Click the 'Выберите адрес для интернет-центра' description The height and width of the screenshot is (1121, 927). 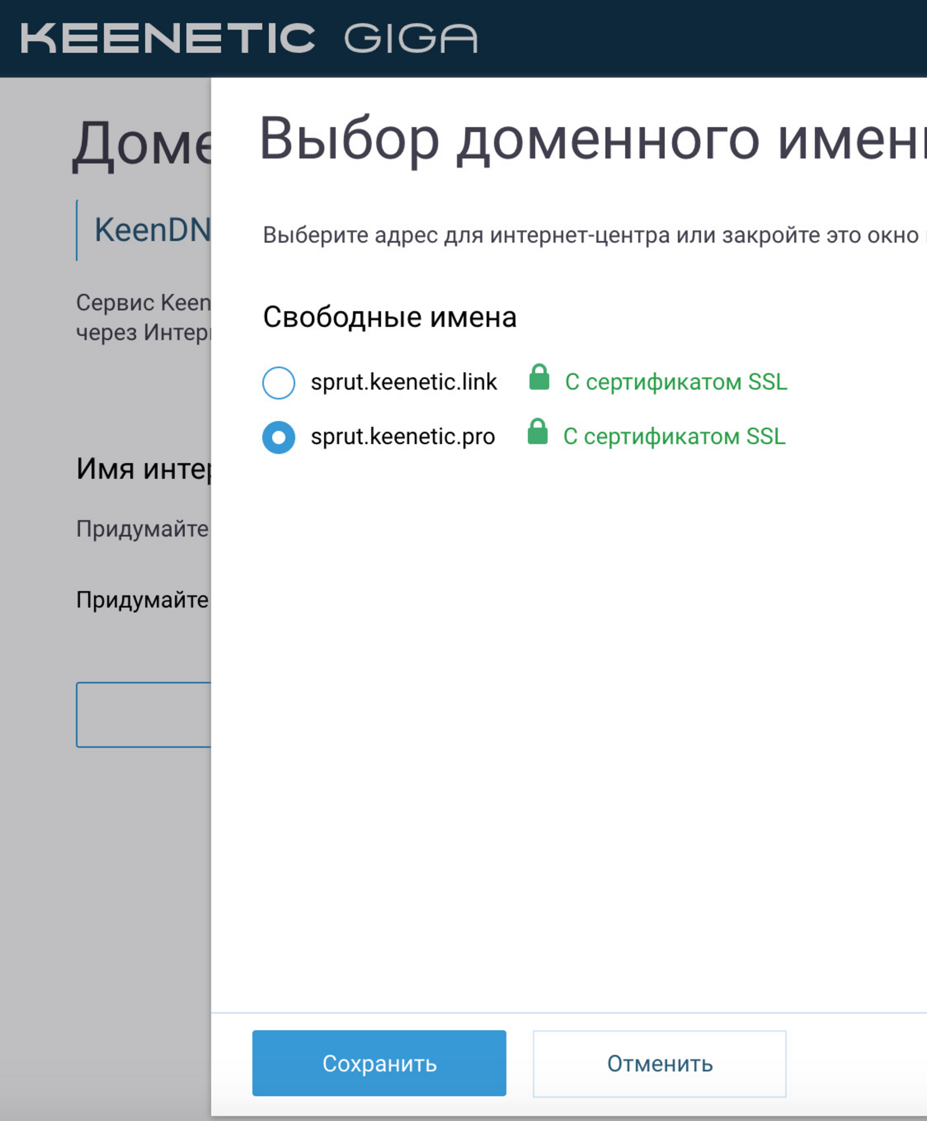click(591, 235)
